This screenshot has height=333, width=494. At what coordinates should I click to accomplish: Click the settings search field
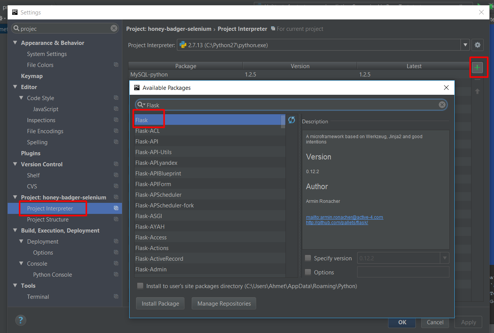click(65, 28)
